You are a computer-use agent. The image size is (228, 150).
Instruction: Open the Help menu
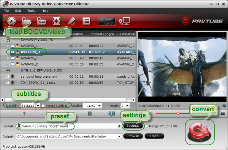coord(45,11)
